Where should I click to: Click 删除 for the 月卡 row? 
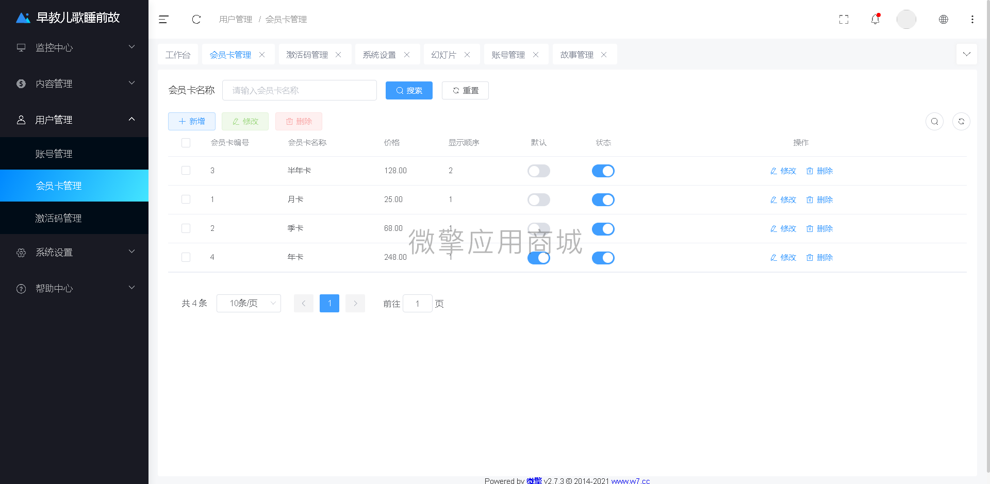(x=820, y=200)
